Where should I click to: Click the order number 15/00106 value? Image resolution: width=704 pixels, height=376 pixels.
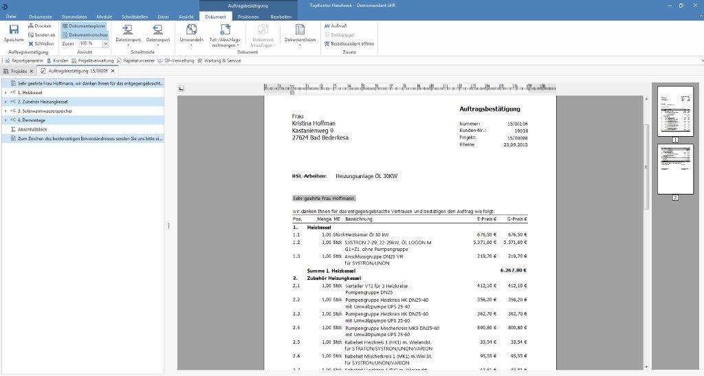(x=517, y=124)
